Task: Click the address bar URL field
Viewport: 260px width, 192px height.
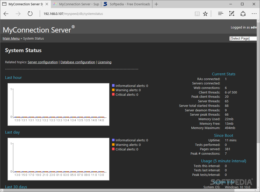Action: (x=116, y=14)
